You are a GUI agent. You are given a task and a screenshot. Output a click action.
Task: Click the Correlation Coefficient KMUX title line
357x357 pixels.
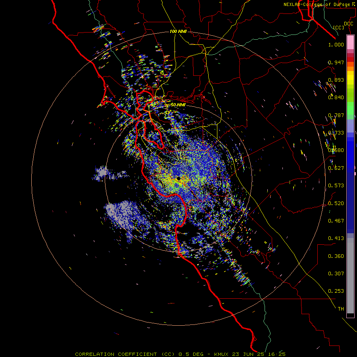pos(180,354)
